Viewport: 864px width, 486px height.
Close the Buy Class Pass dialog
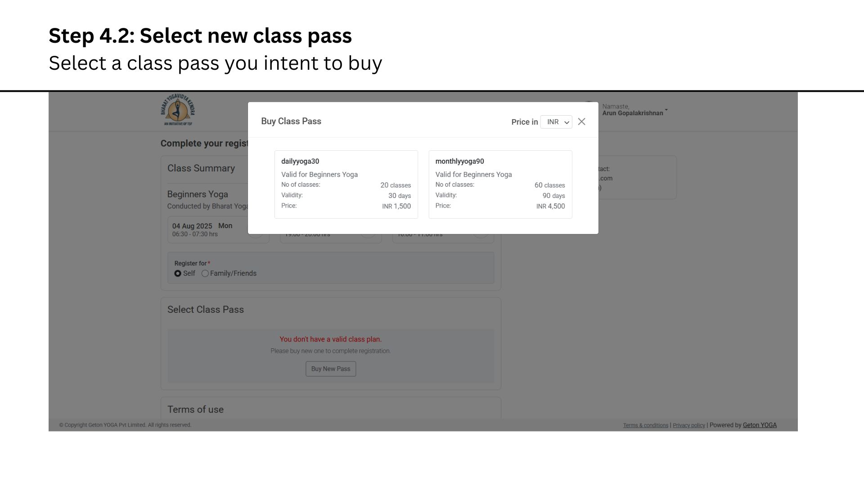(581, 121)
